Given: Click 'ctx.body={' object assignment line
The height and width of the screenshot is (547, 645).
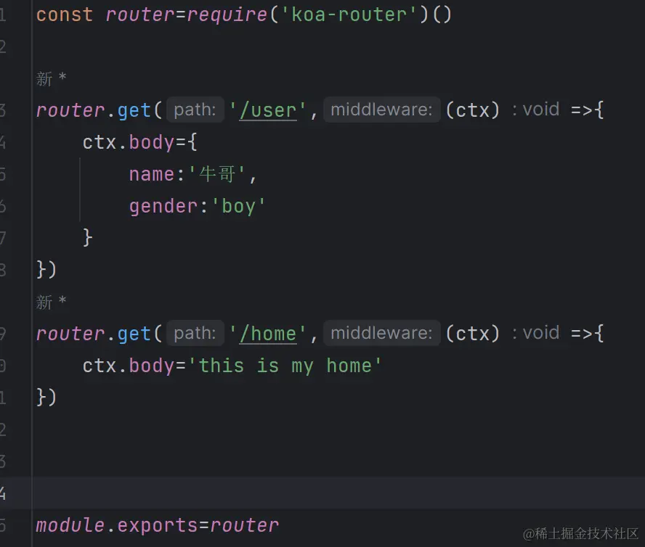Looking at the screenshot, I should click(x=140, y=143).
